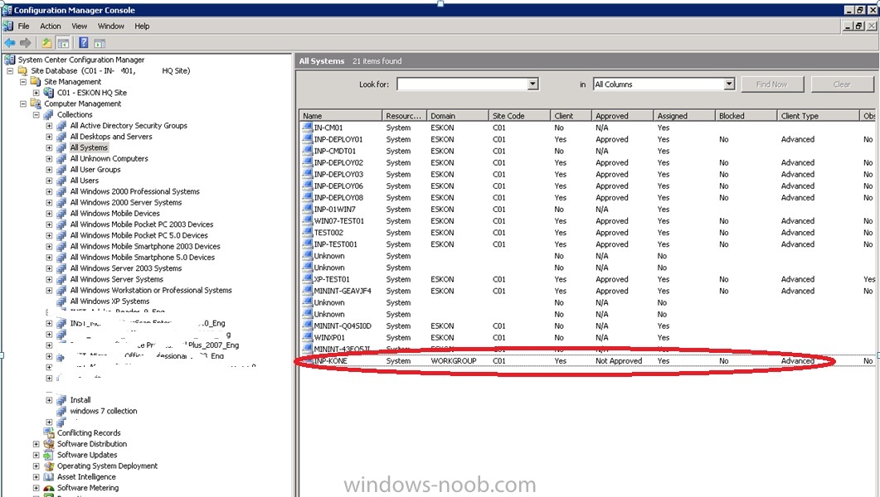Viewport: 880px width, 497px height.
Task: Click the Find Now button
Action: click(x=772, y=84)
